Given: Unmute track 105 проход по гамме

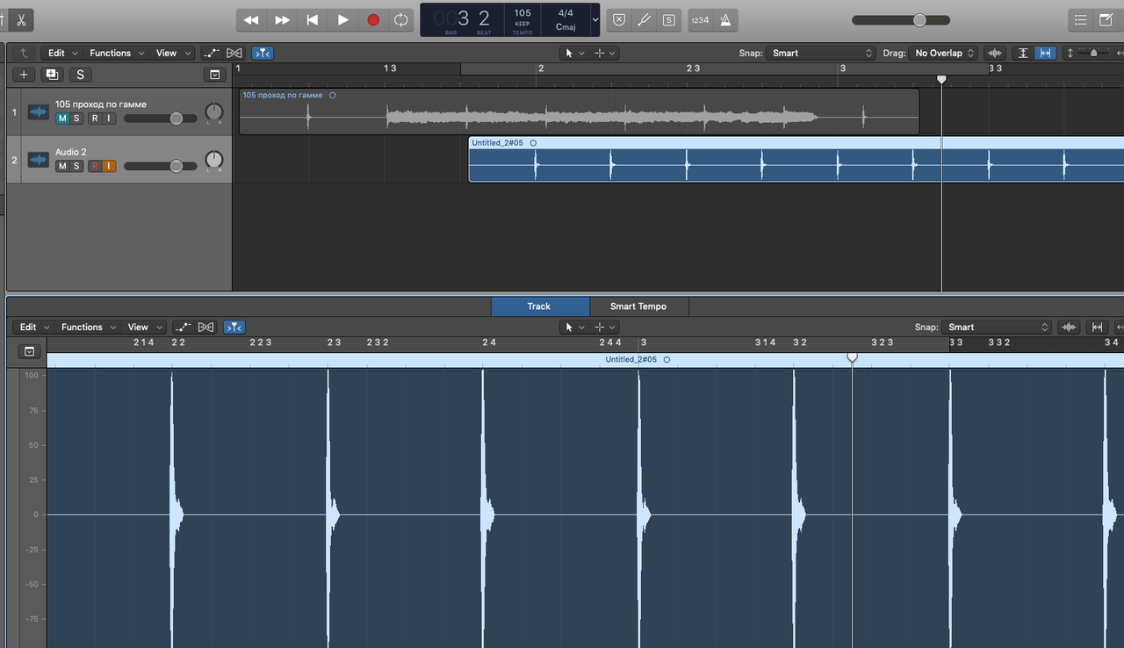Looking at the screenshot, I should coord(62,119).
